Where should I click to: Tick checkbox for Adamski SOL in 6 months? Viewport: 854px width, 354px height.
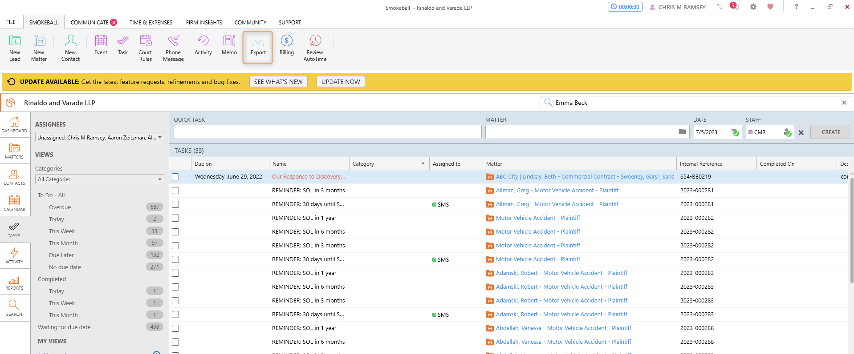[175, 287]
